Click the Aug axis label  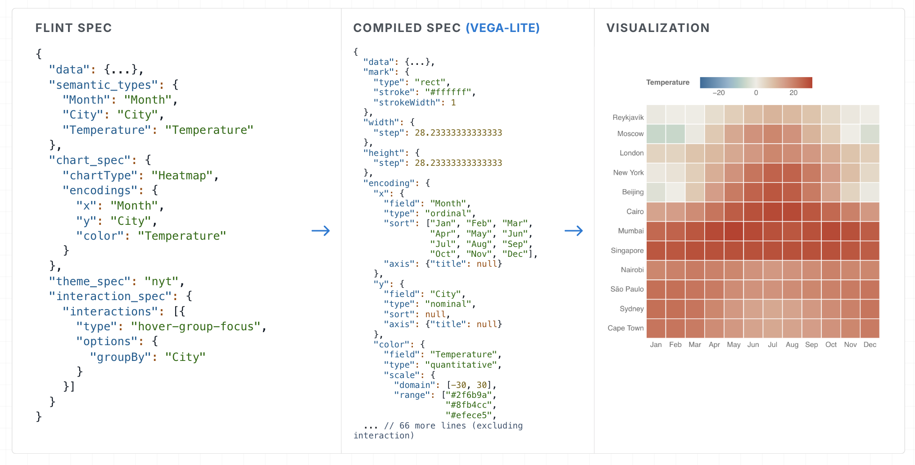[792, 345]
